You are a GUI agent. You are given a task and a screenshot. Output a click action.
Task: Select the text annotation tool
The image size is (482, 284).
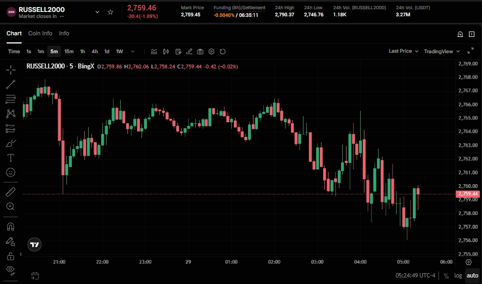10,157
